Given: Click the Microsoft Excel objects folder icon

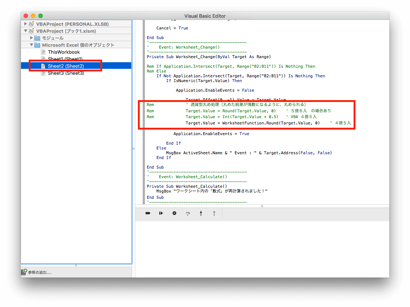Looking at the screenshot, I should (x=37, y=45).
